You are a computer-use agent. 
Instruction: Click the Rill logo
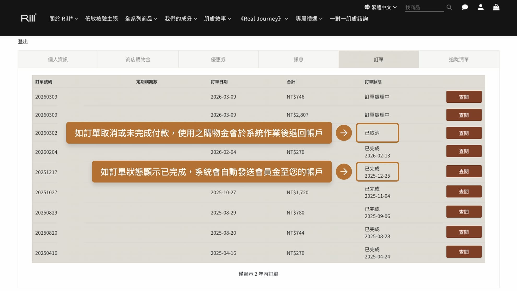click(x=28, y=18)
